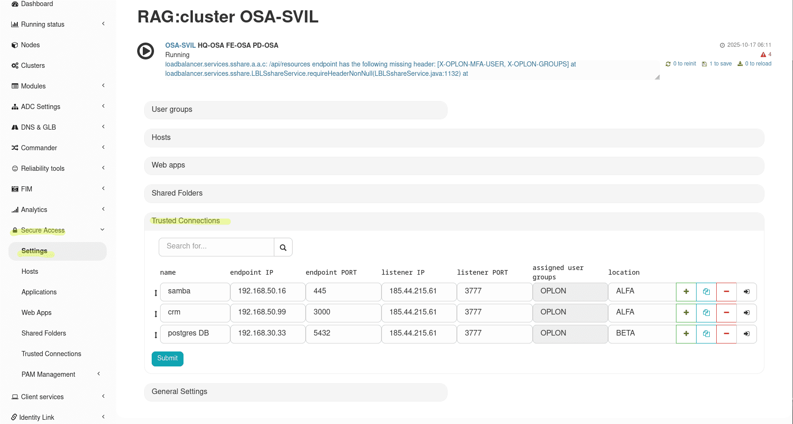Click the round play icon beside OSA-SVIL
793x424 pixels.
[146, 51]
